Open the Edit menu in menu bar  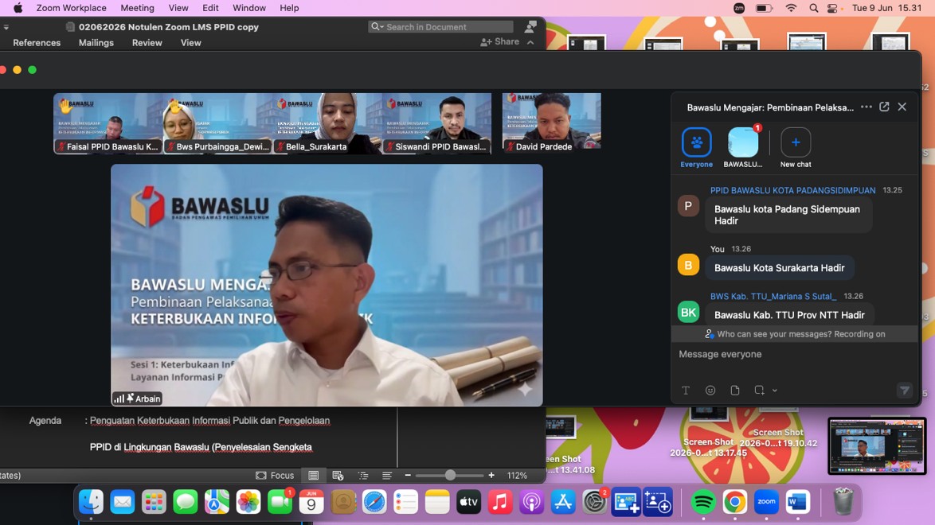point(210,8)
